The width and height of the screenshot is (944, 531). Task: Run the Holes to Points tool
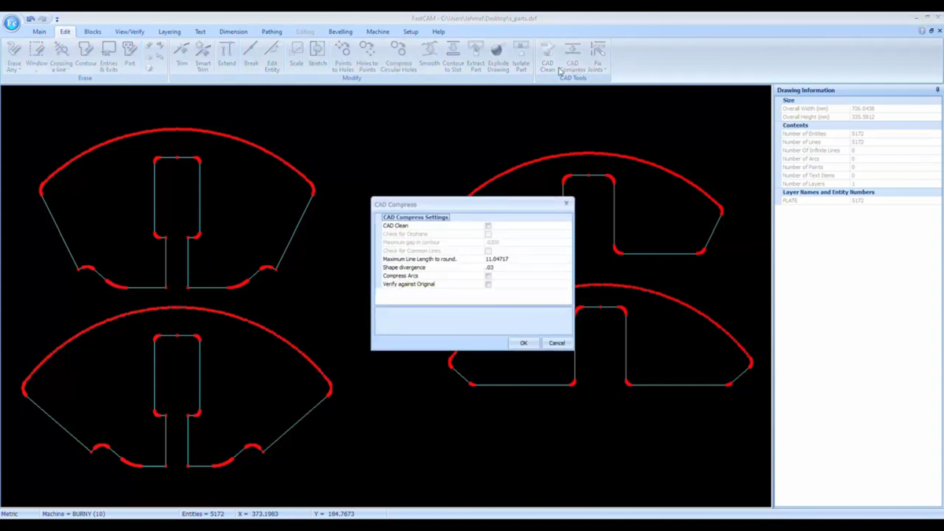click(x=367, y=57)
